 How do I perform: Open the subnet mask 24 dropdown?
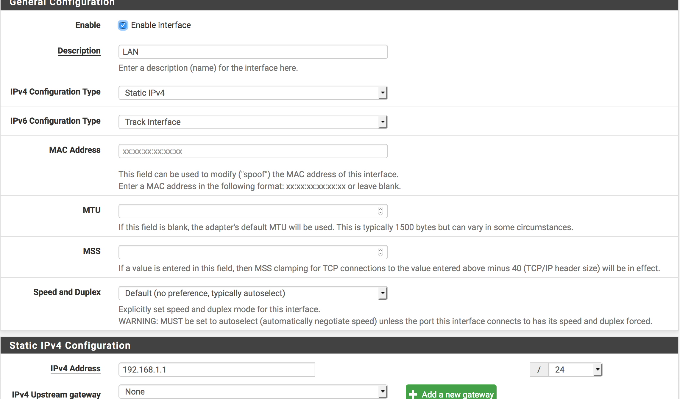pos(575,370)
